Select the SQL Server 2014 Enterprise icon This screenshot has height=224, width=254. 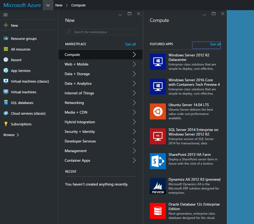click(x=158, y=136)
